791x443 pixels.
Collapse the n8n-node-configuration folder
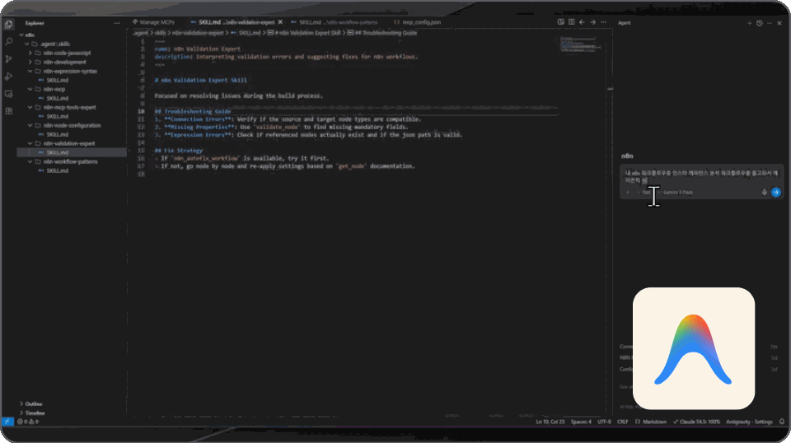tap(30, 125)
